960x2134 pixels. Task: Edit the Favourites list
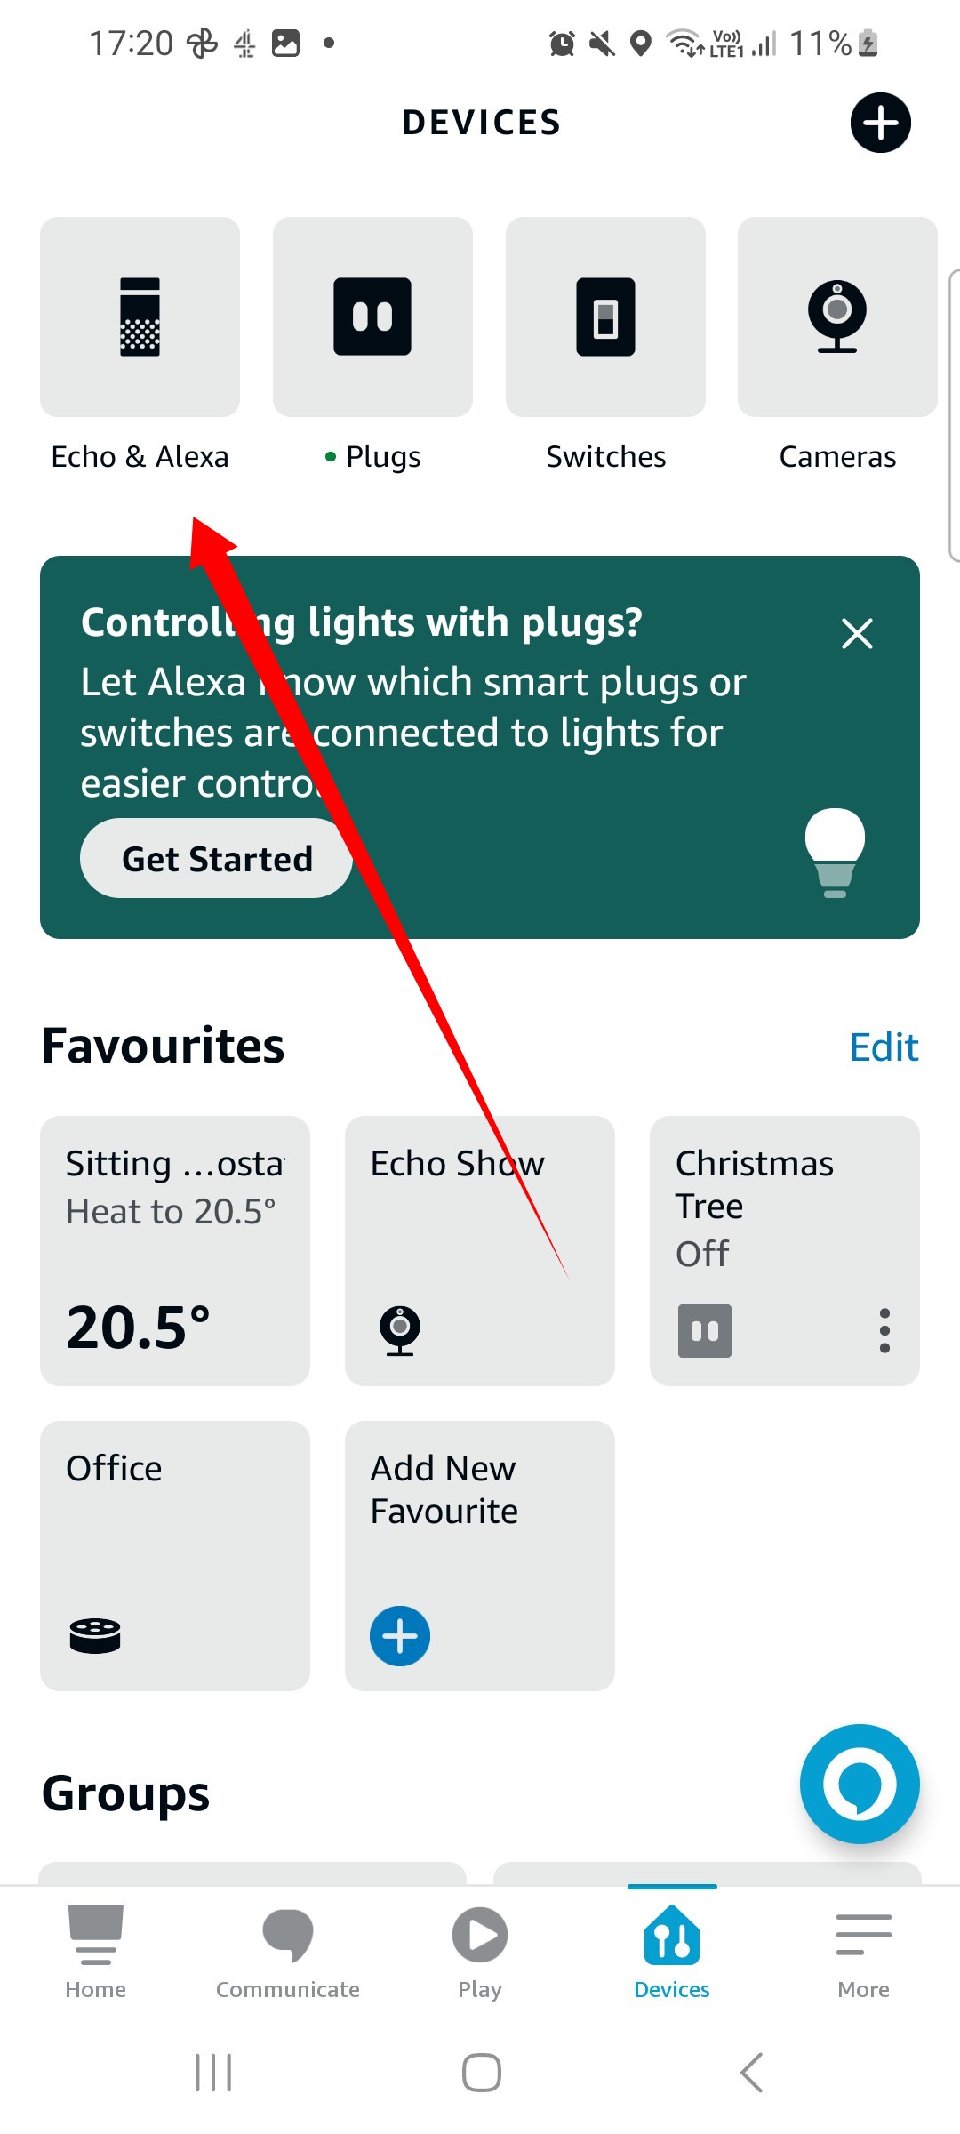point(884,1047)
